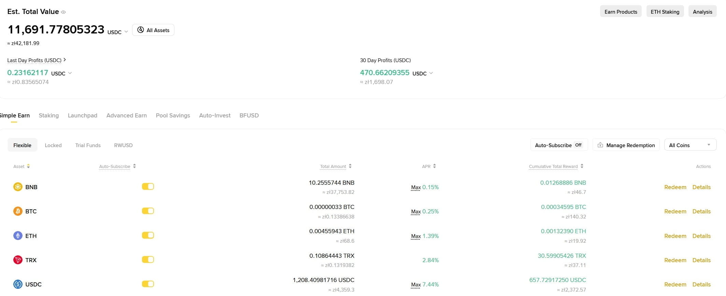This screenshot has width=726, height=296.
Task: Click the 10.2555744 BNB amount
Action: [331, 183]
